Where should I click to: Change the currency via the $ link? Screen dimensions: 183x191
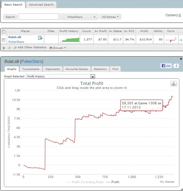pyautogui.click(x=180, y=15)
